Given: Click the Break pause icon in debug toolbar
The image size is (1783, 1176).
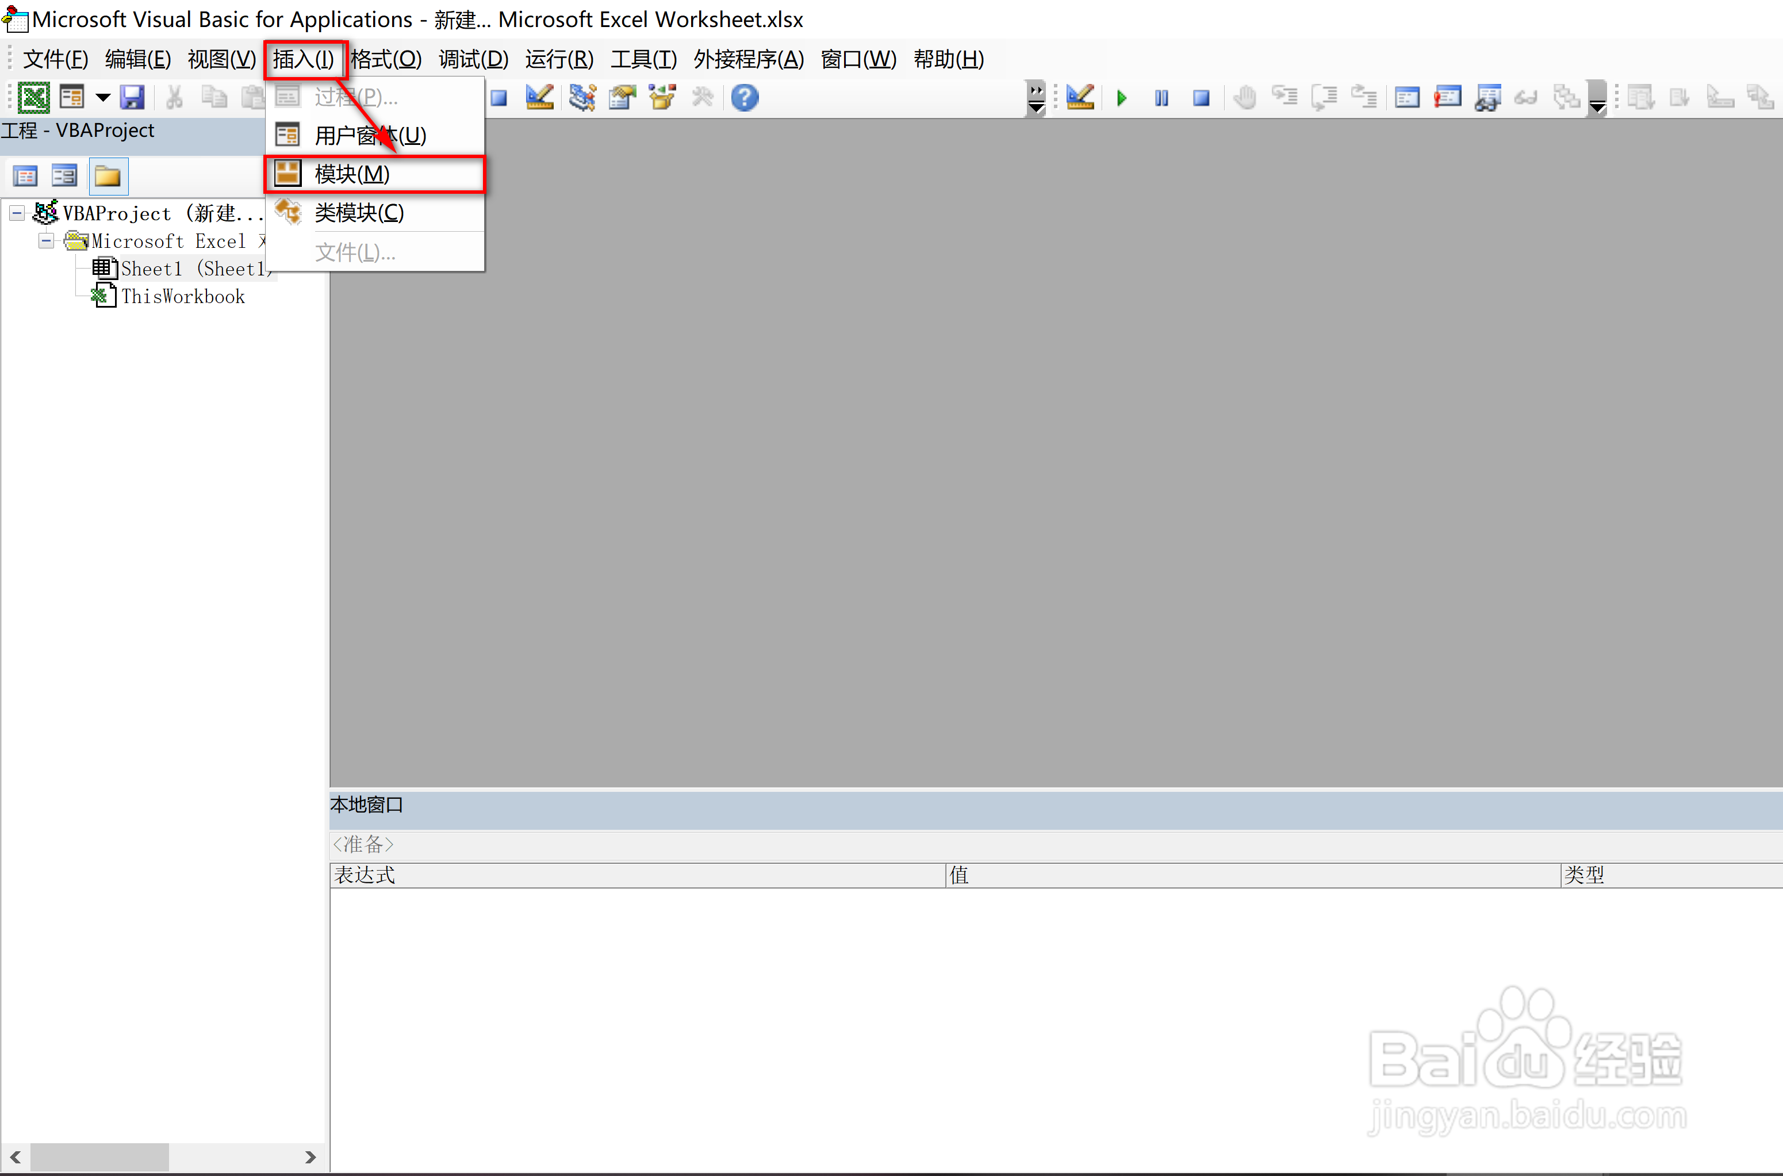Looking at the screenshot, I should point(1161,98).
